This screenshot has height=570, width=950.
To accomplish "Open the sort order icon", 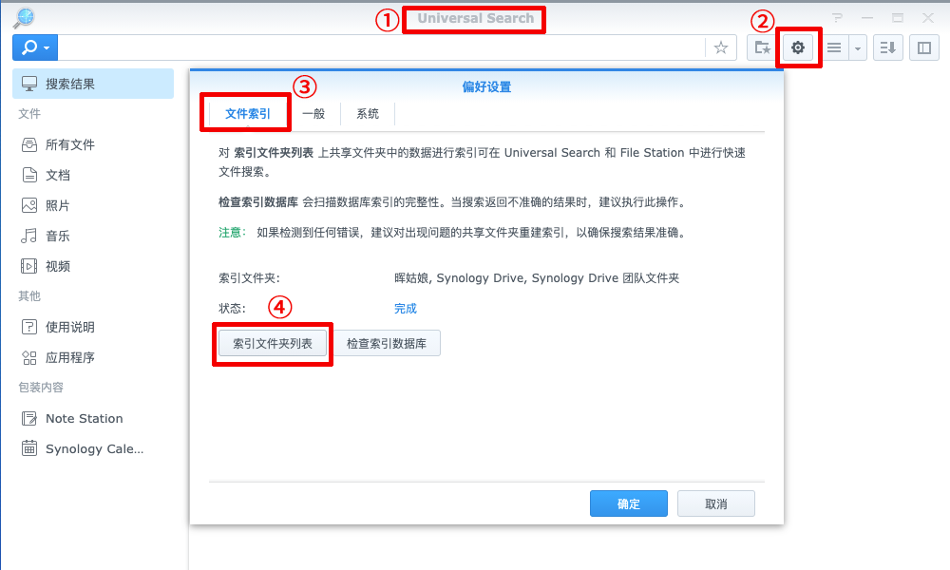I will [887, 47].
